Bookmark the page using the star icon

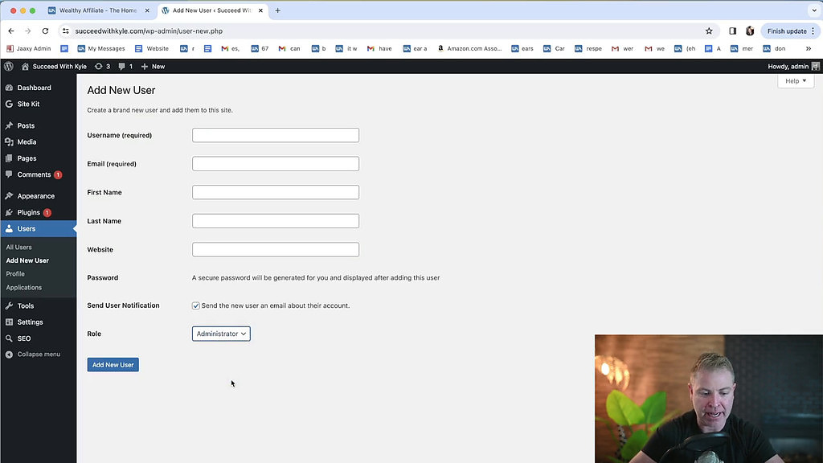[709, 30]
